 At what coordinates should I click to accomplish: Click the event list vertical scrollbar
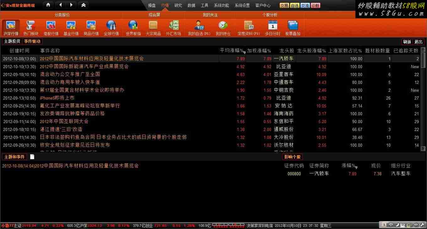pos(423,99)
